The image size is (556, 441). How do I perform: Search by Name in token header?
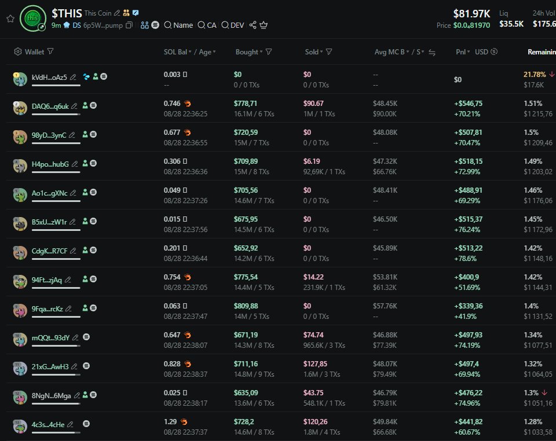pos(178,25)
